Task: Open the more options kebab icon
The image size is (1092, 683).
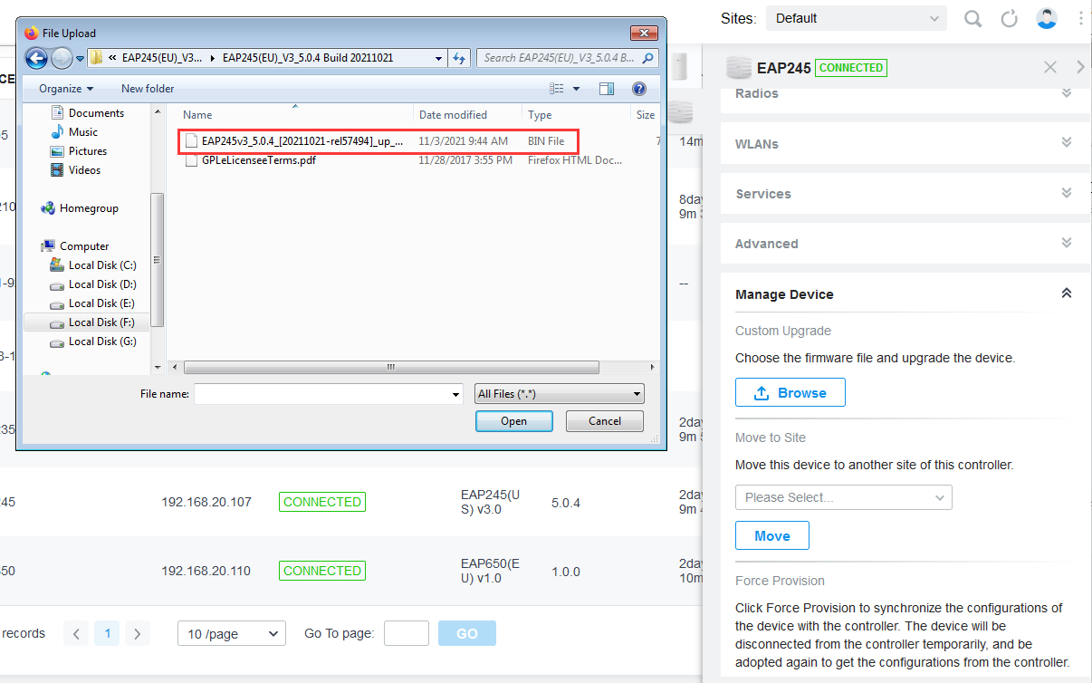Action: [1081, 18]
